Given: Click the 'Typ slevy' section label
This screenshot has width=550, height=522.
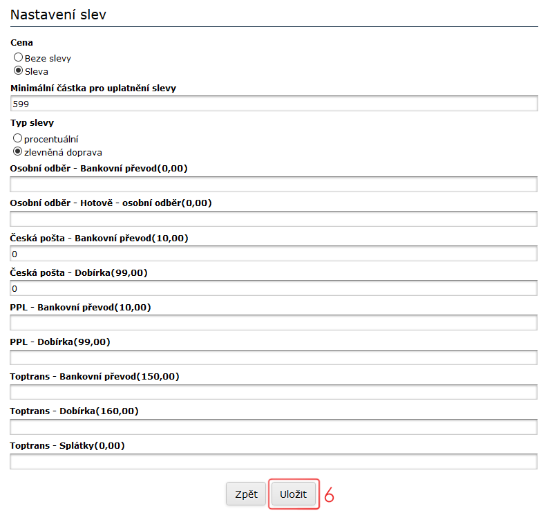Looking at the screenshot, I should pyautogui.click(x=32, y=123).
